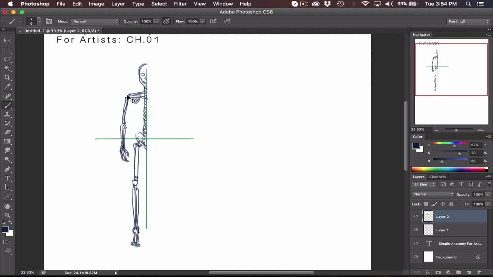
Task: Select the Hand tool
Action: click(7, 206)
